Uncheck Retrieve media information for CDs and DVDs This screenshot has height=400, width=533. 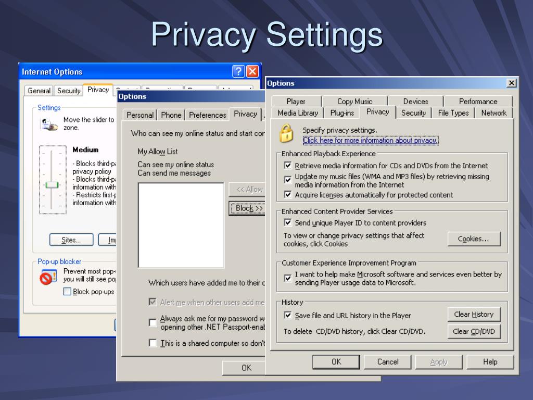tap(287, 165)
